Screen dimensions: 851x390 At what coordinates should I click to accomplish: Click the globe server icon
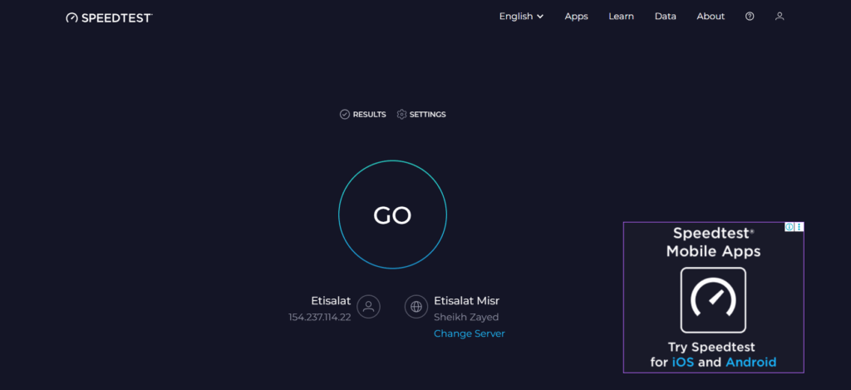(x=416, y=306)
